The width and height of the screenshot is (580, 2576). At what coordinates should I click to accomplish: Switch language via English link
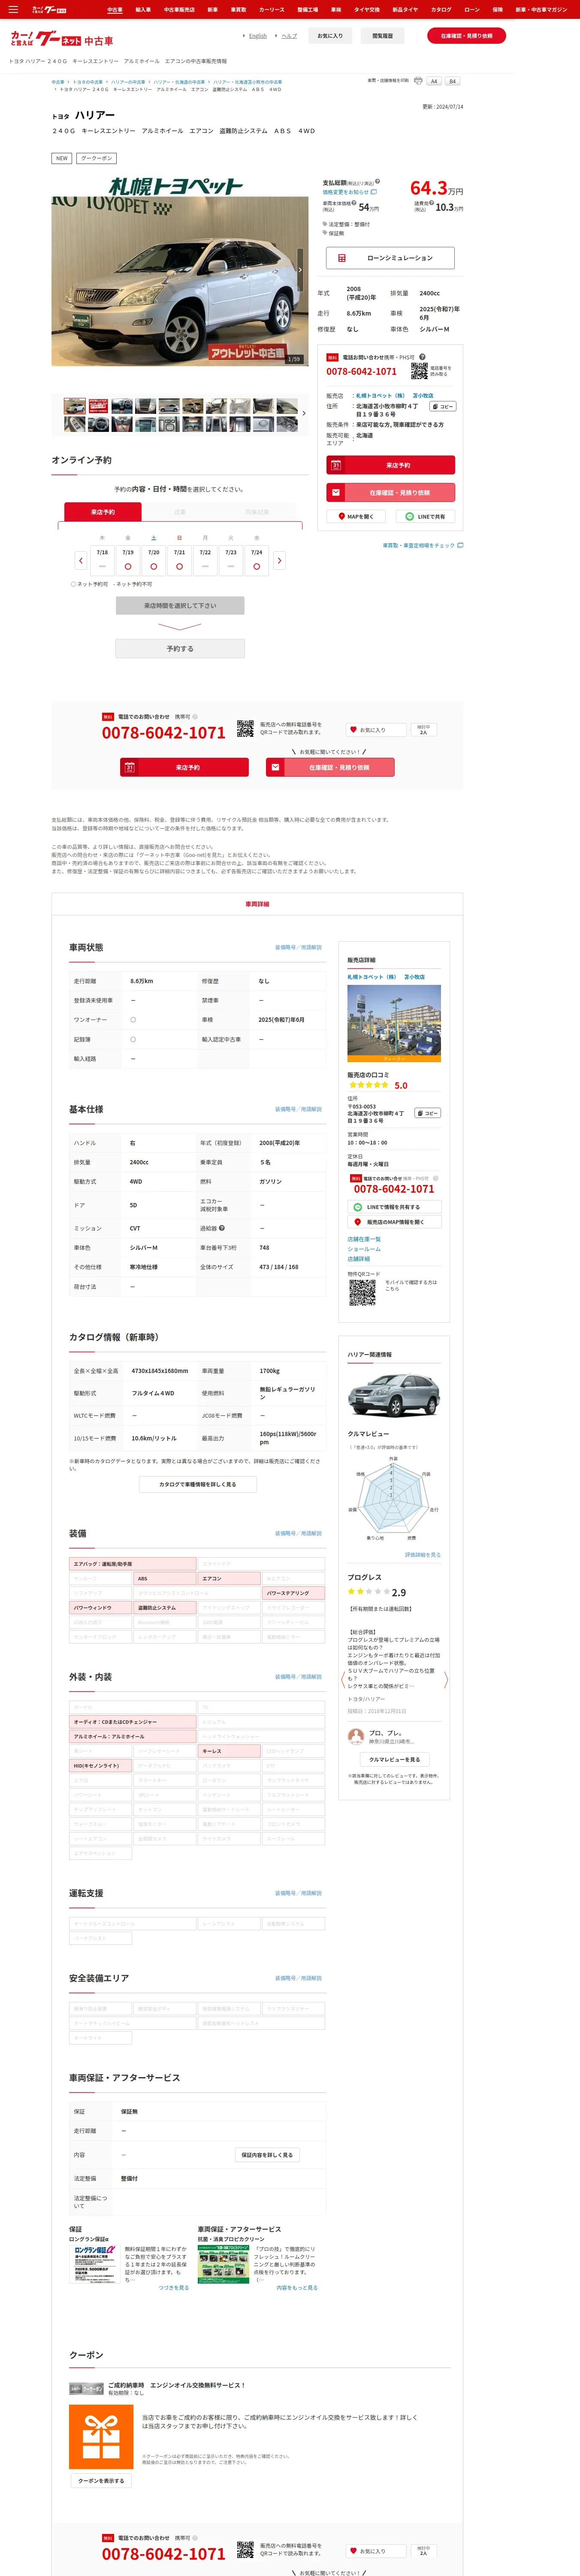coord(257,35)
